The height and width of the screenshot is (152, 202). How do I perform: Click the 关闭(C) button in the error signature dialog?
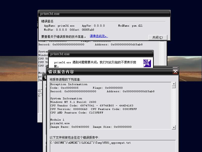158,37
